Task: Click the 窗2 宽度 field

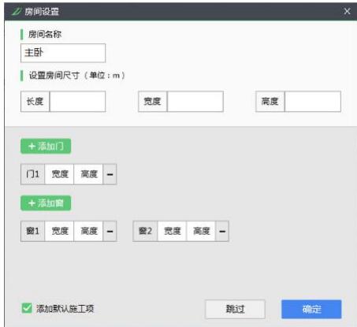Action: click(x=172, y=231)
